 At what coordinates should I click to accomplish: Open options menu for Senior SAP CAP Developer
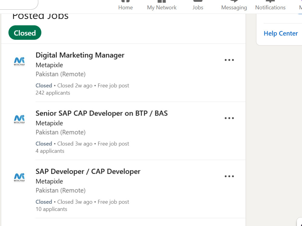229,118
